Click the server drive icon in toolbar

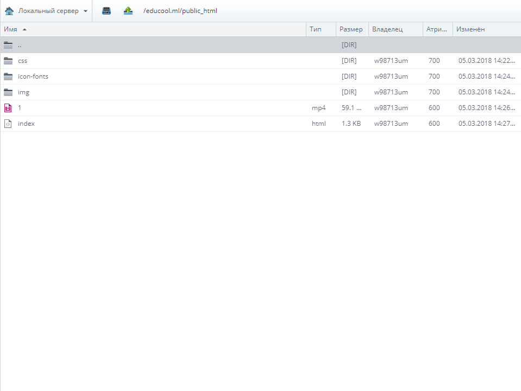point(106,11)
